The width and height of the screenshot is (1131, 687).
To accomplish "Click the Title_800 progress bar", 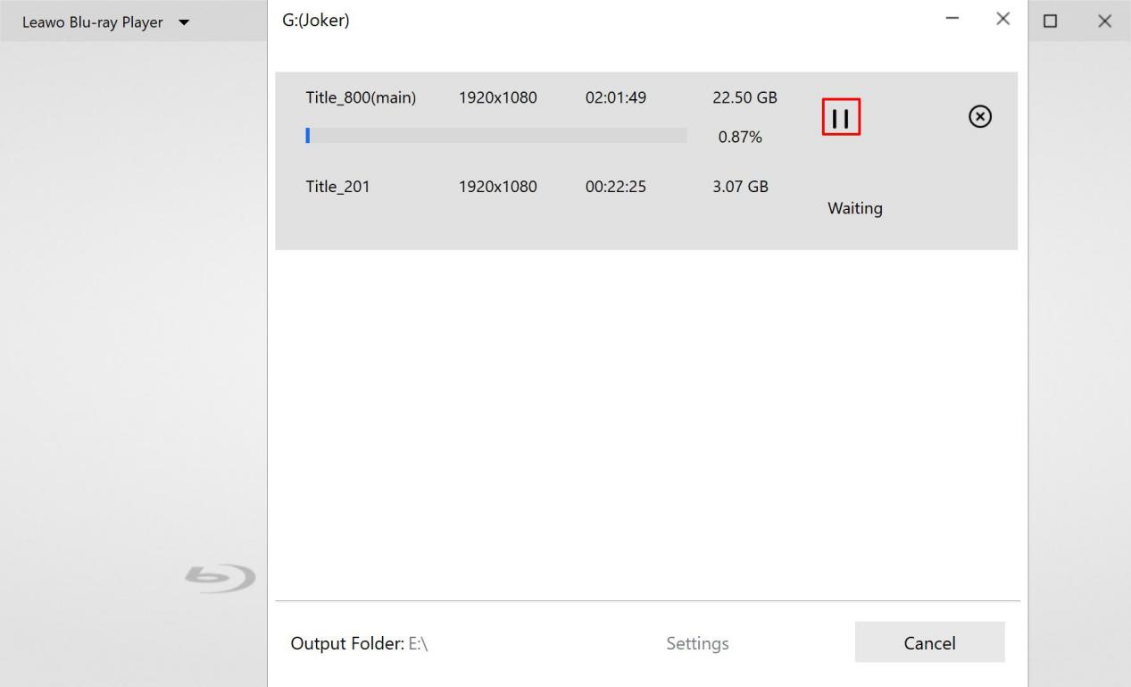I will 495,136.
